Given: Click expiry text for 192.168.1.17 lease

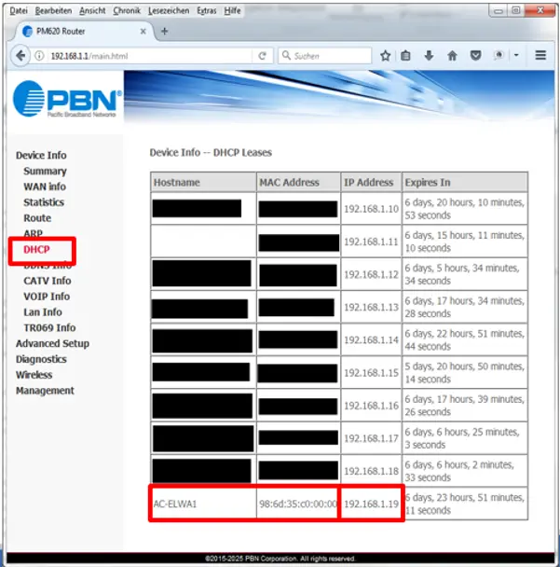Looking at the screenshot, I should [462, 438].
